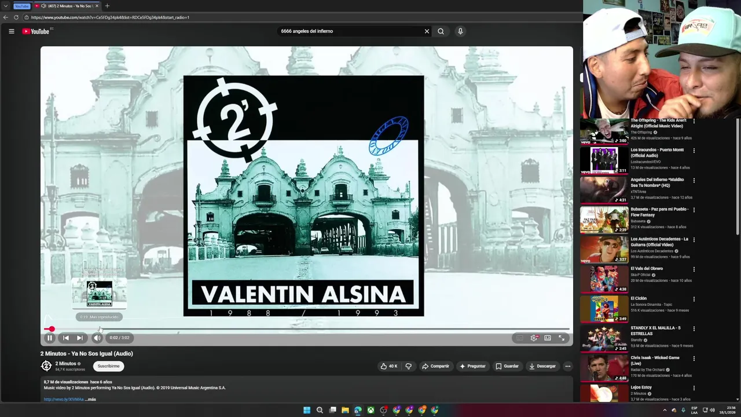Enter fullscreen mode

tap(562, 338)
